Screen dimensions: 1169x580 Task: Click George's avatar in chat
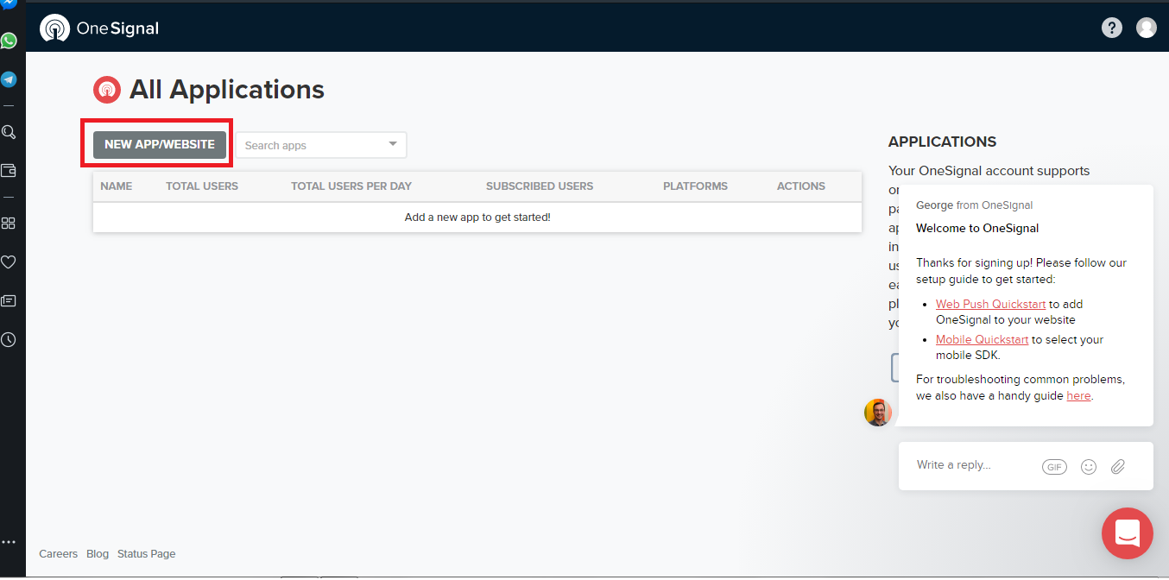[878, 413]
